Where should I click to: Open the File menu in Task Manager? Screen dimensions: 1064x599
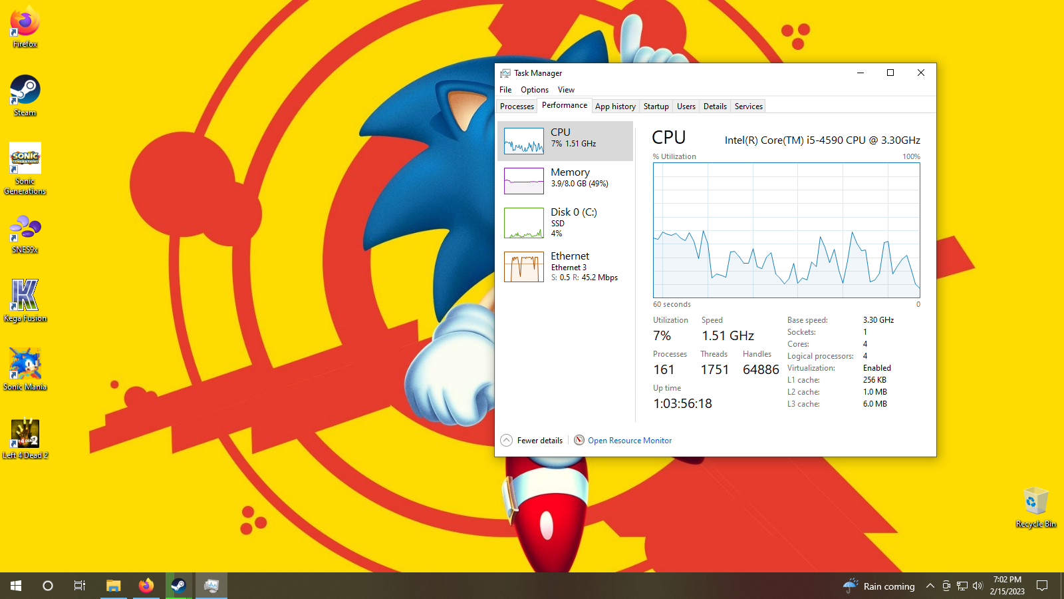[x=505, y=90]
